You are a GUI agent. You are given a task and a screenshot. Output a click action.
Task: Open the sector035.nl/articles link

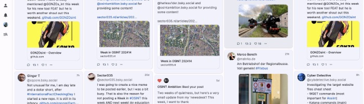tap(117, 17)
